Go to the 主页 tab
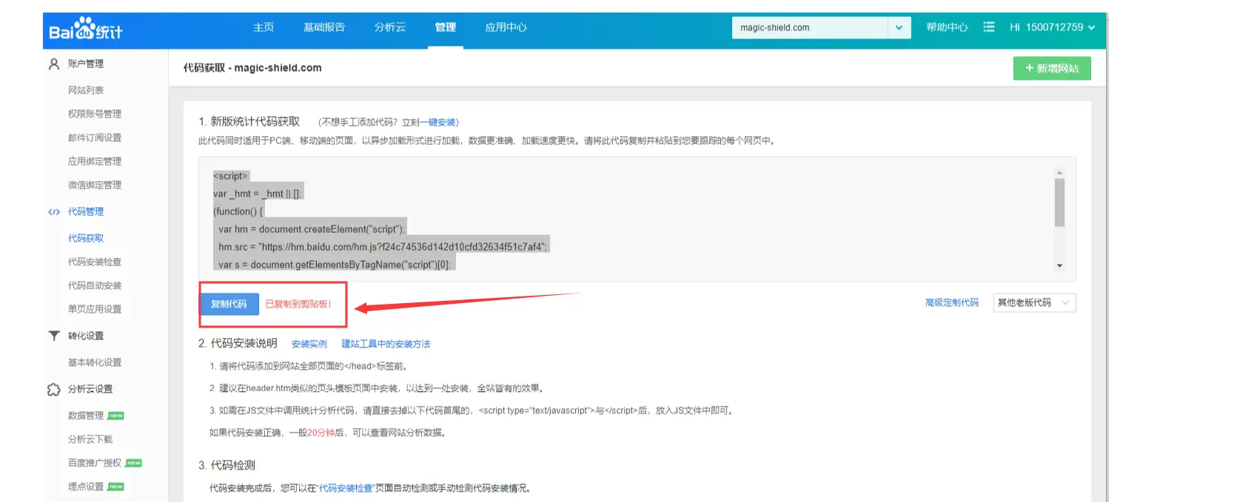This screenshot has width=1257, height=502. click(264, 27)
